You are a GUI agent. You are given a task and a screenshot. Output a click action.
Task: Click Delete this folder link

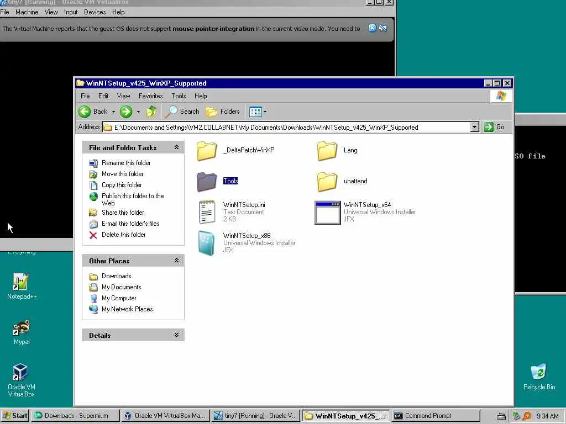pyautogui.click(x=123, y=235)
